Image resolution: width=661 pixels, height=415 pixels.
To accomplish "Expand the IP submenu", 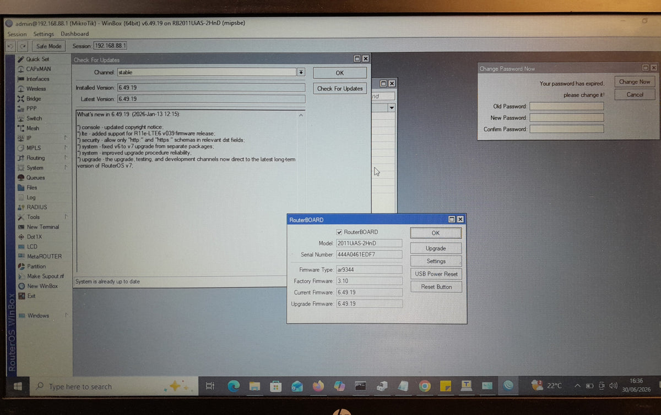I will click(65, 138).
